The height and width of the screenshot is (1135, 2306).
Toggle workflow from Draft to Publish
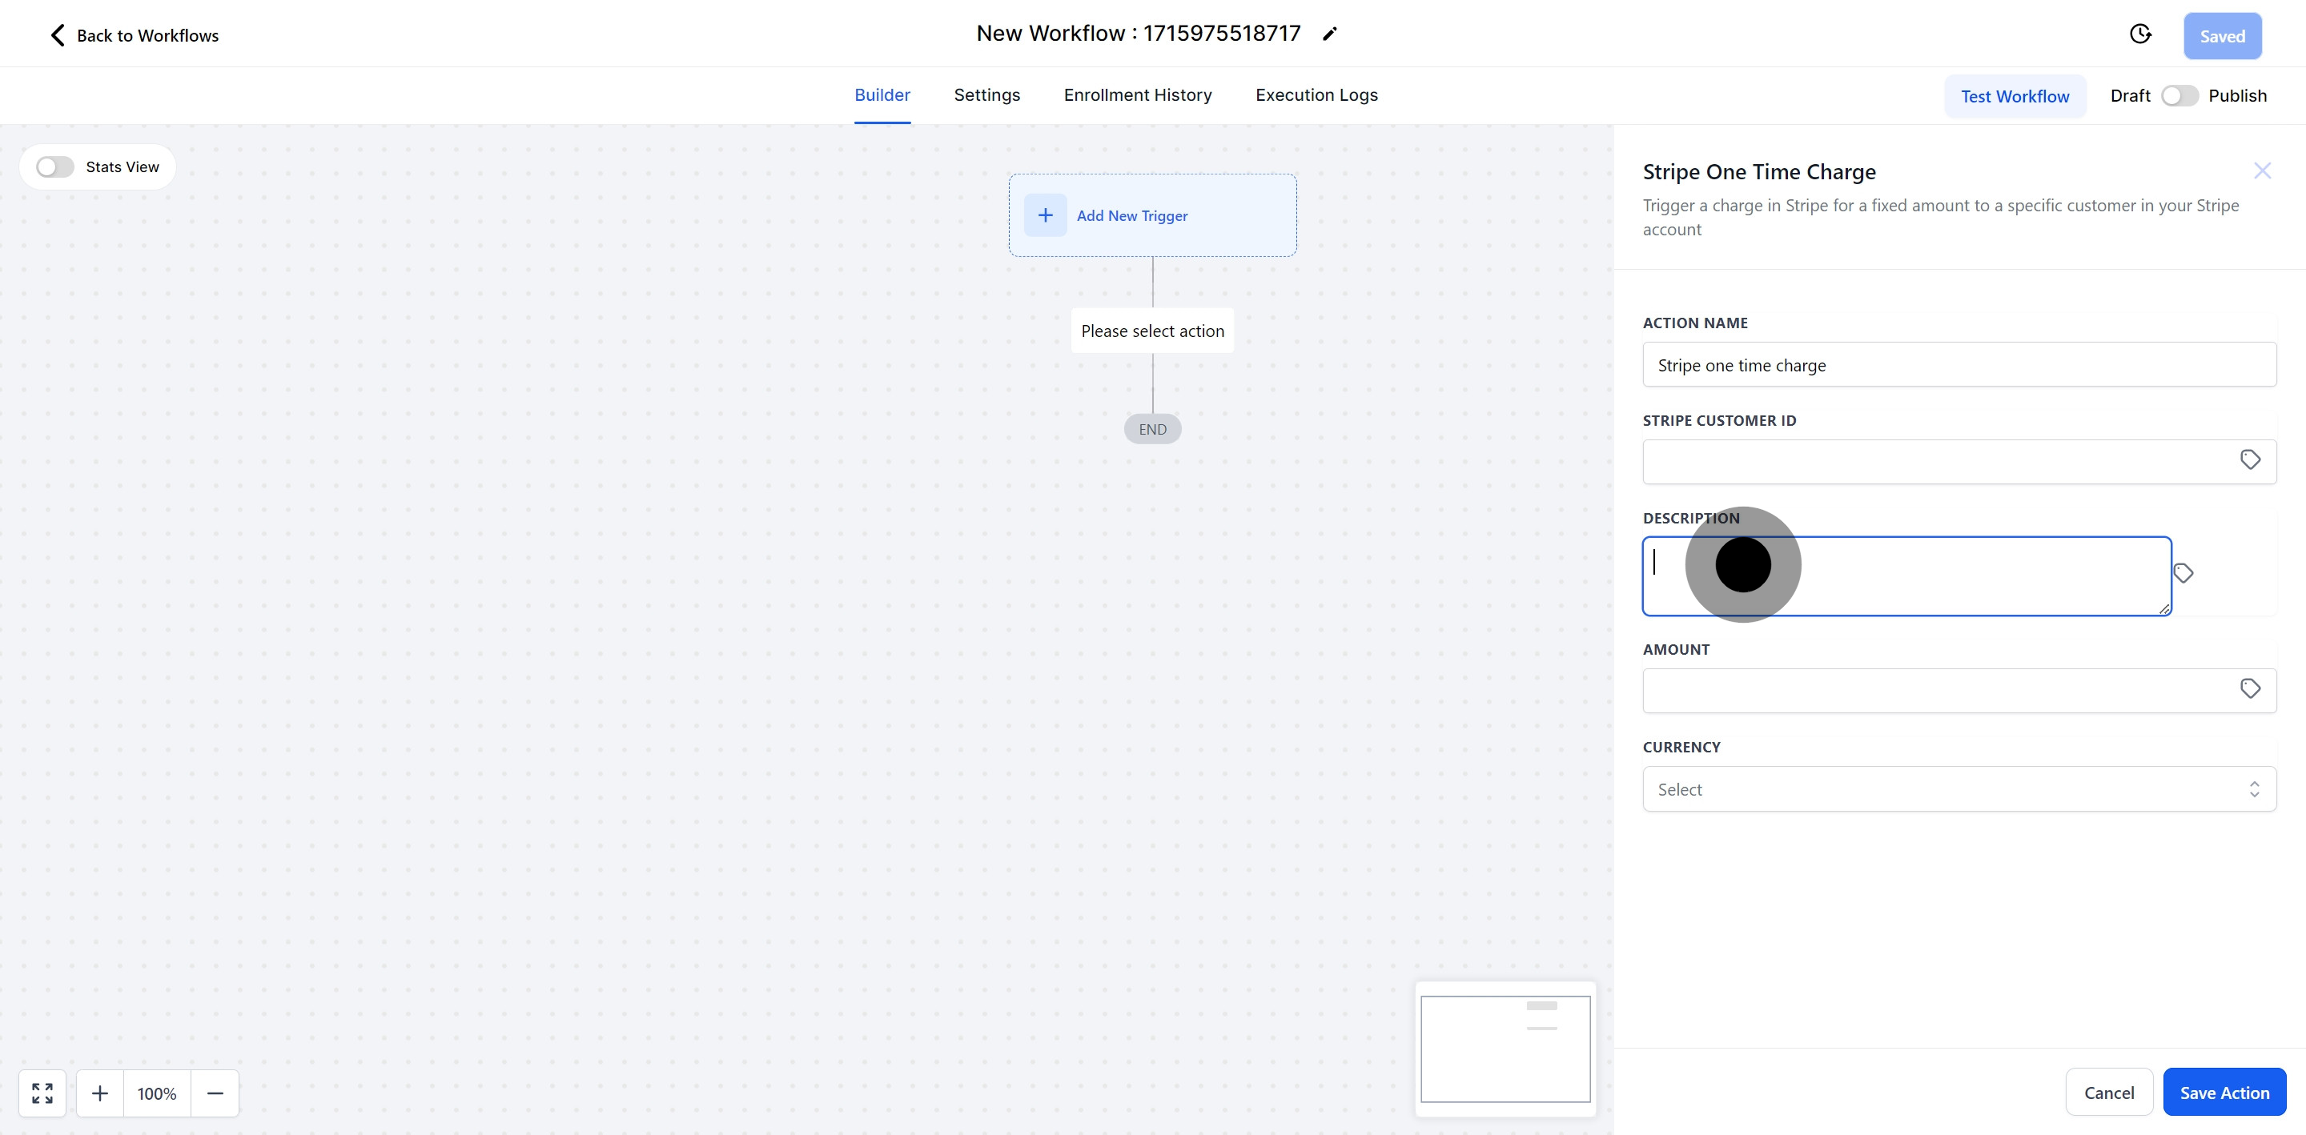click(x=2179, y=96)
